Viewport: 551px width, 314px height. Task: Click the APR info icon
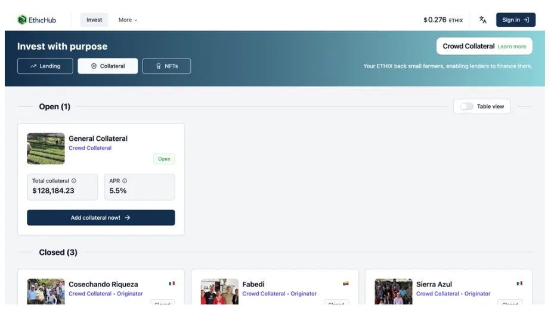125,181
